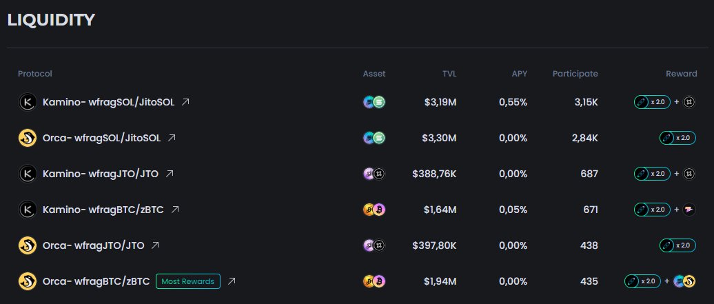
Task: Open the Kamino- wfragSOL/JitoSOL pool link
Action: pos(108,102)
